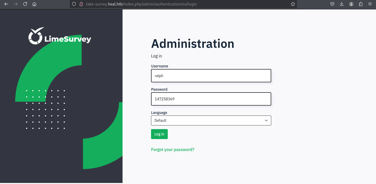Image resolution: width=376 pixels, height=184 pixels.
Task: Open the Forgot your password link
Action: coord(173,149)
